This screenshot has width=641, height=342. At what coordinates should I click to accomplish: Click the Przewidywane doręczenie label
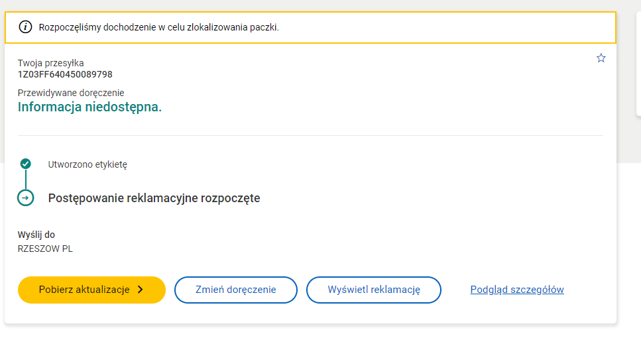71,93
